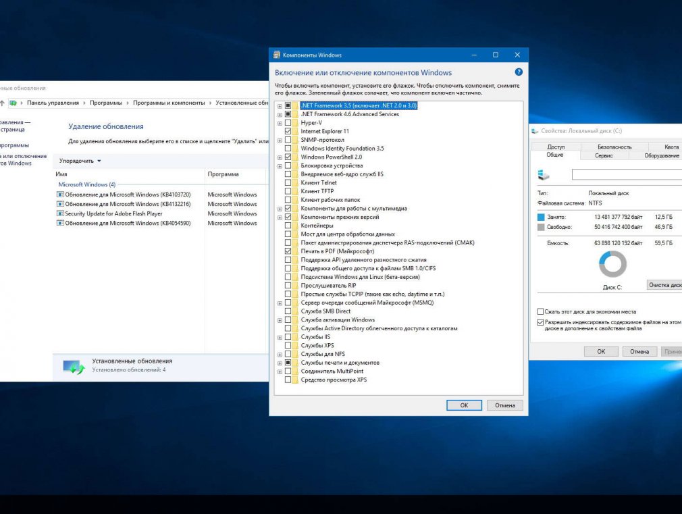Select the Windows Identity Foundation 3.5 row
This screenshot has height=514, width=682.
[x=342, y=149]
